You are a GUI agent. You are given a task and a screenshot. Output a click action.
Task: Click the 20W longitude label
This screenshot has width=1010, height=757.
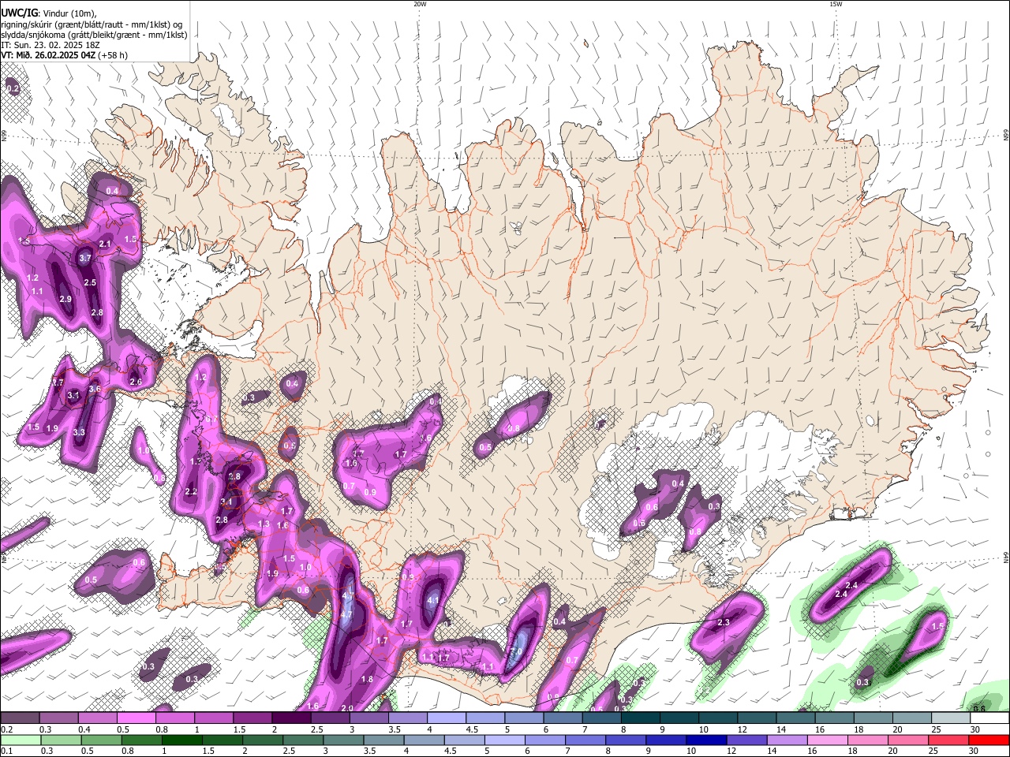click(x=420, y=4)
